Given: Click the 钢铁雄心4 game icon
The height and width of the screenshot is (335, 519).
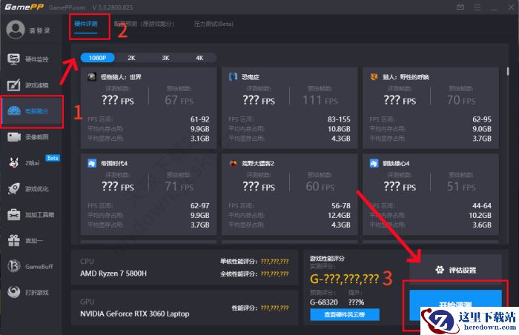Looking at the screenshot, I should [374, 163].
